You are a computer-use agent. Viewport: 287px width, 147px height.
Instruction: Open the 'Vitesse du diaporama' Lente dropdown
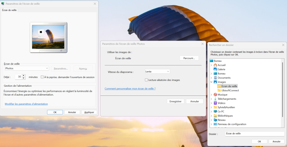(157, 71)
